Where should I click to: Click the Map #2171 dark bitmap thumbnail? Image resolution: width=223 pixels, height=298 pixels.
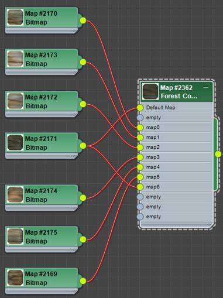pos(15,143)
